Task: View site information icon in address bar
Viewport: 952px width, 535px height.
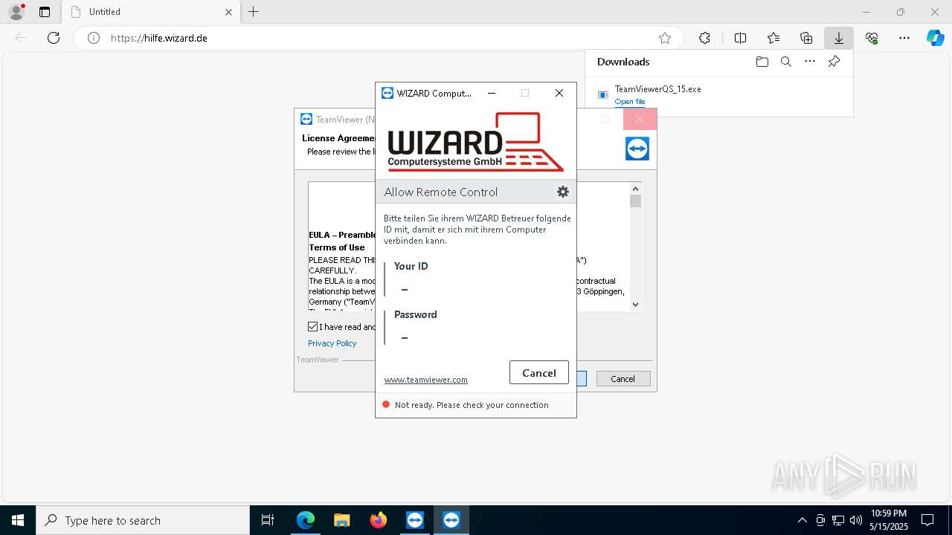Action: (94, 38)
